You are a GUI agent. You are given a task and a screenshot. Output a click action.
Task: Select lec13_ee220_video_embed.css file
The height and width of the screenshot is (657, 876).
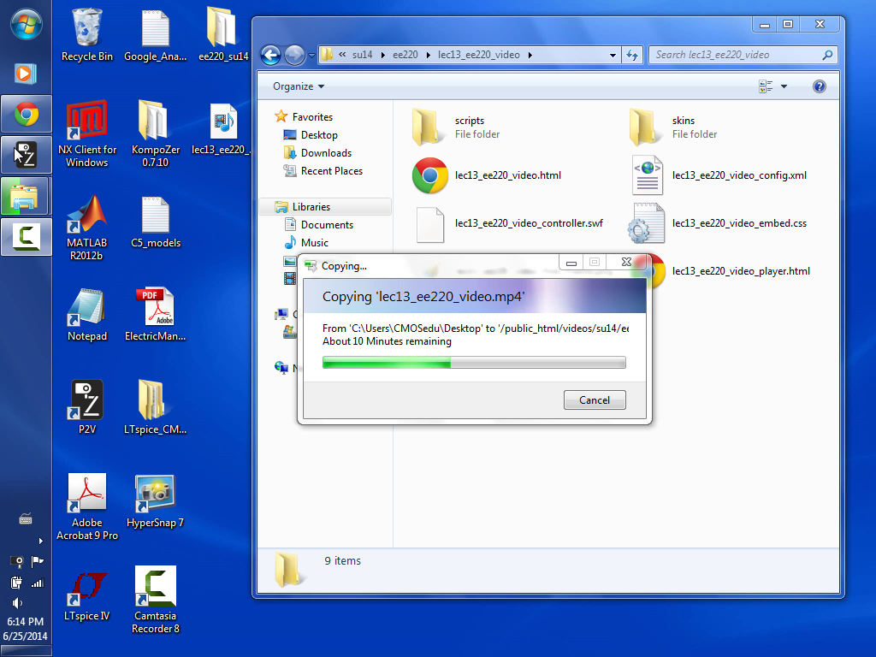click(x=718, y=223)
